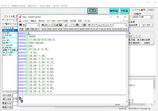The width and height of the screenshot is (158, 111).
Task: Restore the inner SAMPLE10.NC document window
Action: (124, 21)
